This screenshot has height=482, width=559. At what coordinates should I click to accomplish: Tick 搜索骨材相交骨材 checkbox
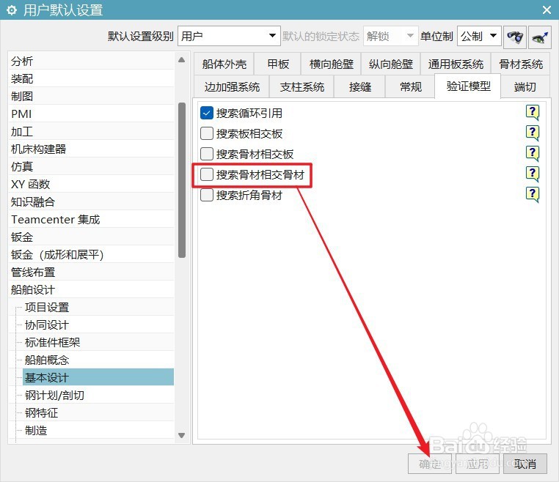click(x=207, y=174)
